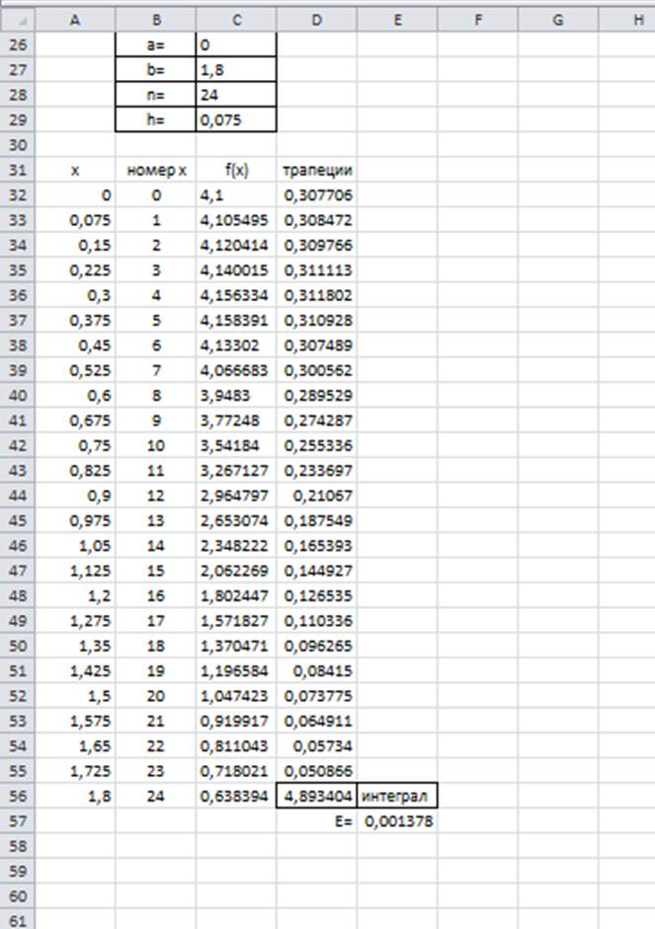Click the трапеции header cell

(x=316, y=170)
